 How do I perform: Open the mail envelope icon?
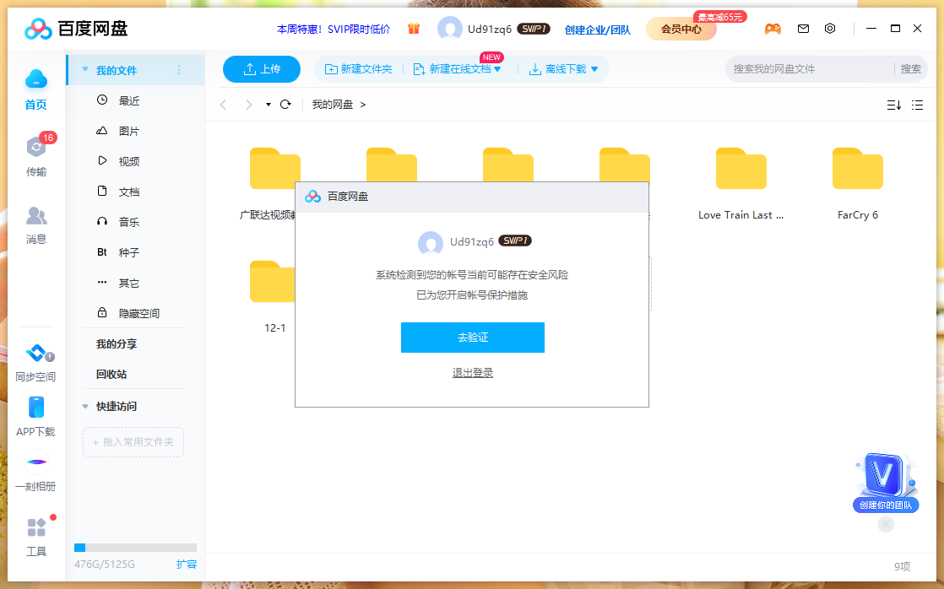803,29
